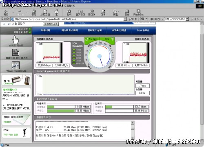Expand the links URL combo box arrow
204x147 pixels.
187,19
